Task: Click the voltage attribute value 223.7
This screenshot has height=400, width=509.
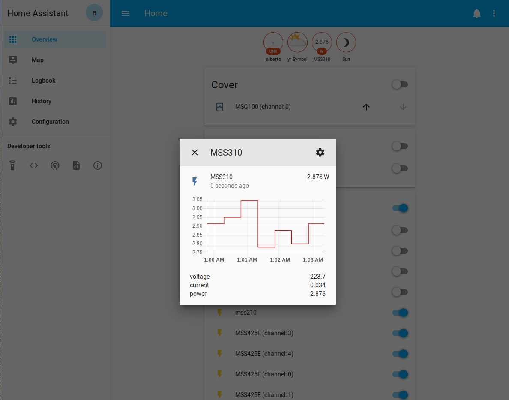Action: point(317,277)
